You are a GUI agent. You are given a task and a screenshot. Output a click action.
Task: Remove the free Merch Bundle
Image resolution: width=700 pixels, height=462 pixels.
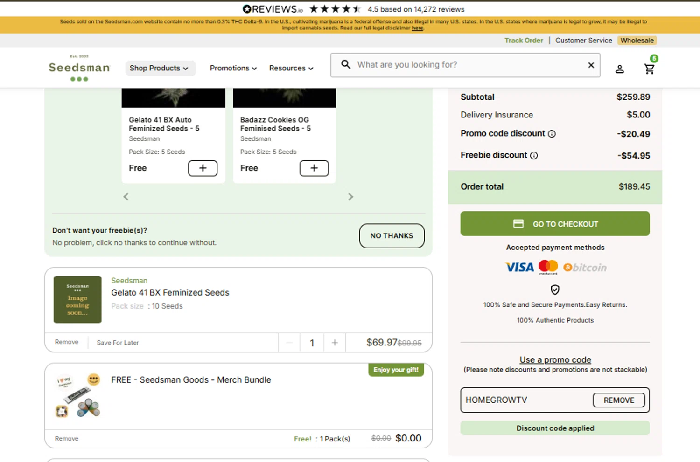click(x=67, y=439)
